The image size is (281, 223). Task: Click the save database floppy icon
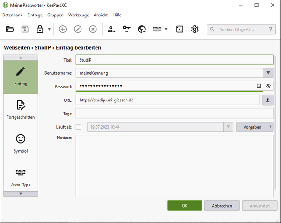click(25, 29)
